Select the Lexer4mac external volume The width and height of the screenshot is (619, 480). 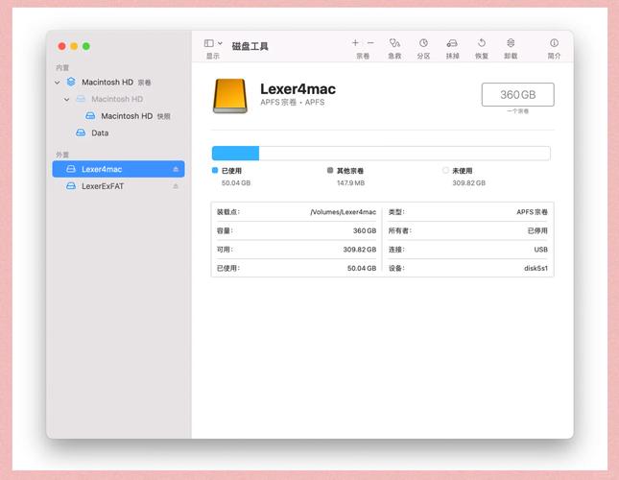tap(118, 169)
